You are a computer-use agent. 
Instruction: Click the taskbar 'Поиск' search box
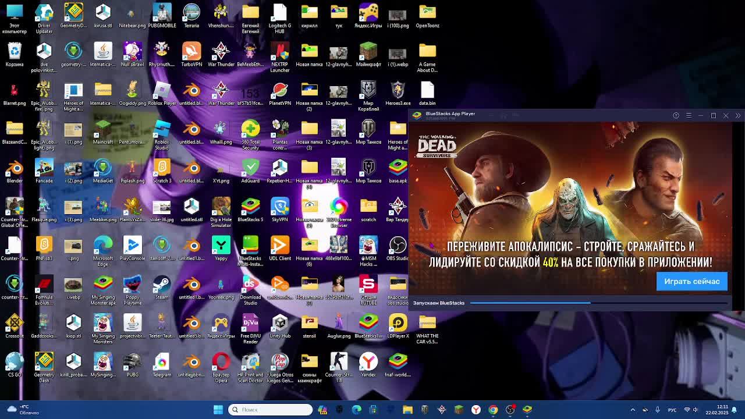(271, 410)
